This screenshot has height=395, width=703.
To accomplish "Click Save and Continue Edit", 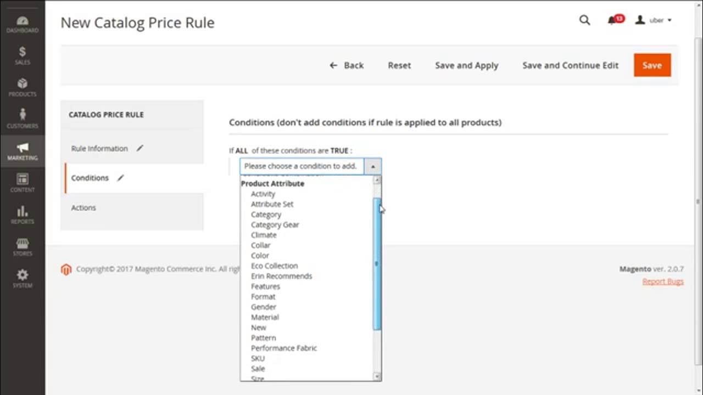I will coord(570,65).
